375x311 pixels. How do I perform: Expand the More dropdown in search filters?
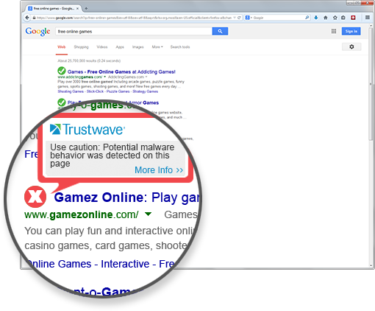pos(157,47)
